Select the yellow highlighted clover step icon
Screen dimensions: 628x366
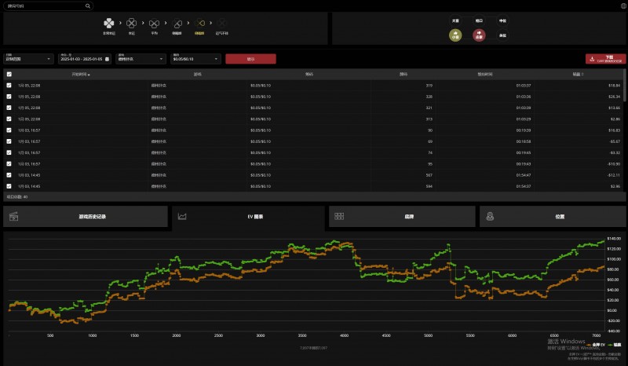[199, 24]
